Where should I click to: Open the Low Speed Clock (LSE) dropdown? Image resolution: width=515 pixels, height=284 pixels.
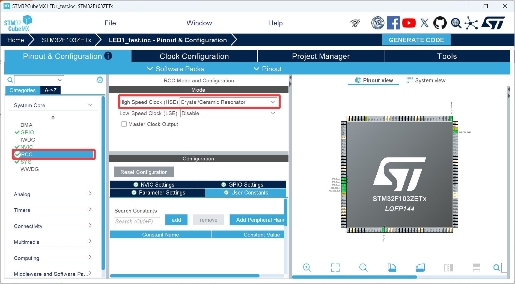point(228,113)
